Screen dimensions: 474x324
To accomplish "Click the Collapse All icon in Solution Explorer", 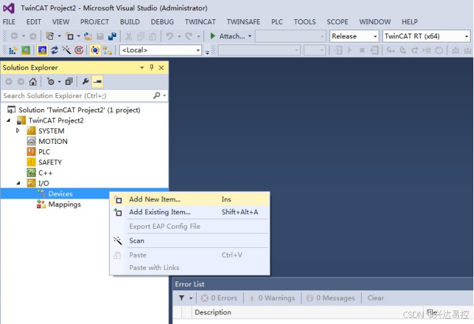I will click(x=69, y=82).
